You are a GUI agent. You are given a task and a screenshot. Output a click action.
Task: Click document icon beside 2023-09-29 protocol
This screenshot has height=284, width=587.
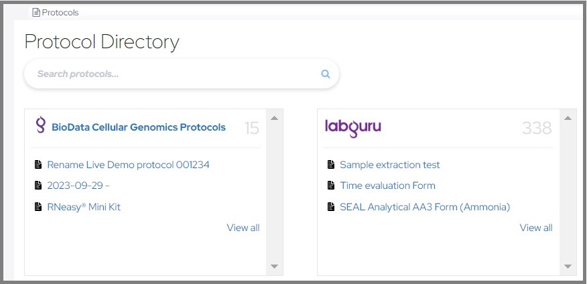[x=38, y=186]
